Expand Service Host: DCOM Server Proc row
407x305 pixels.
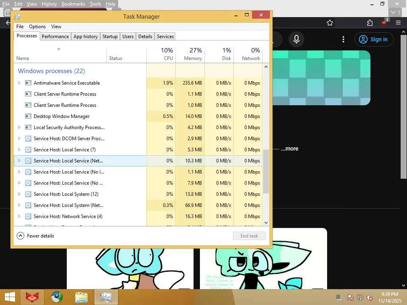tap(19, 139)
